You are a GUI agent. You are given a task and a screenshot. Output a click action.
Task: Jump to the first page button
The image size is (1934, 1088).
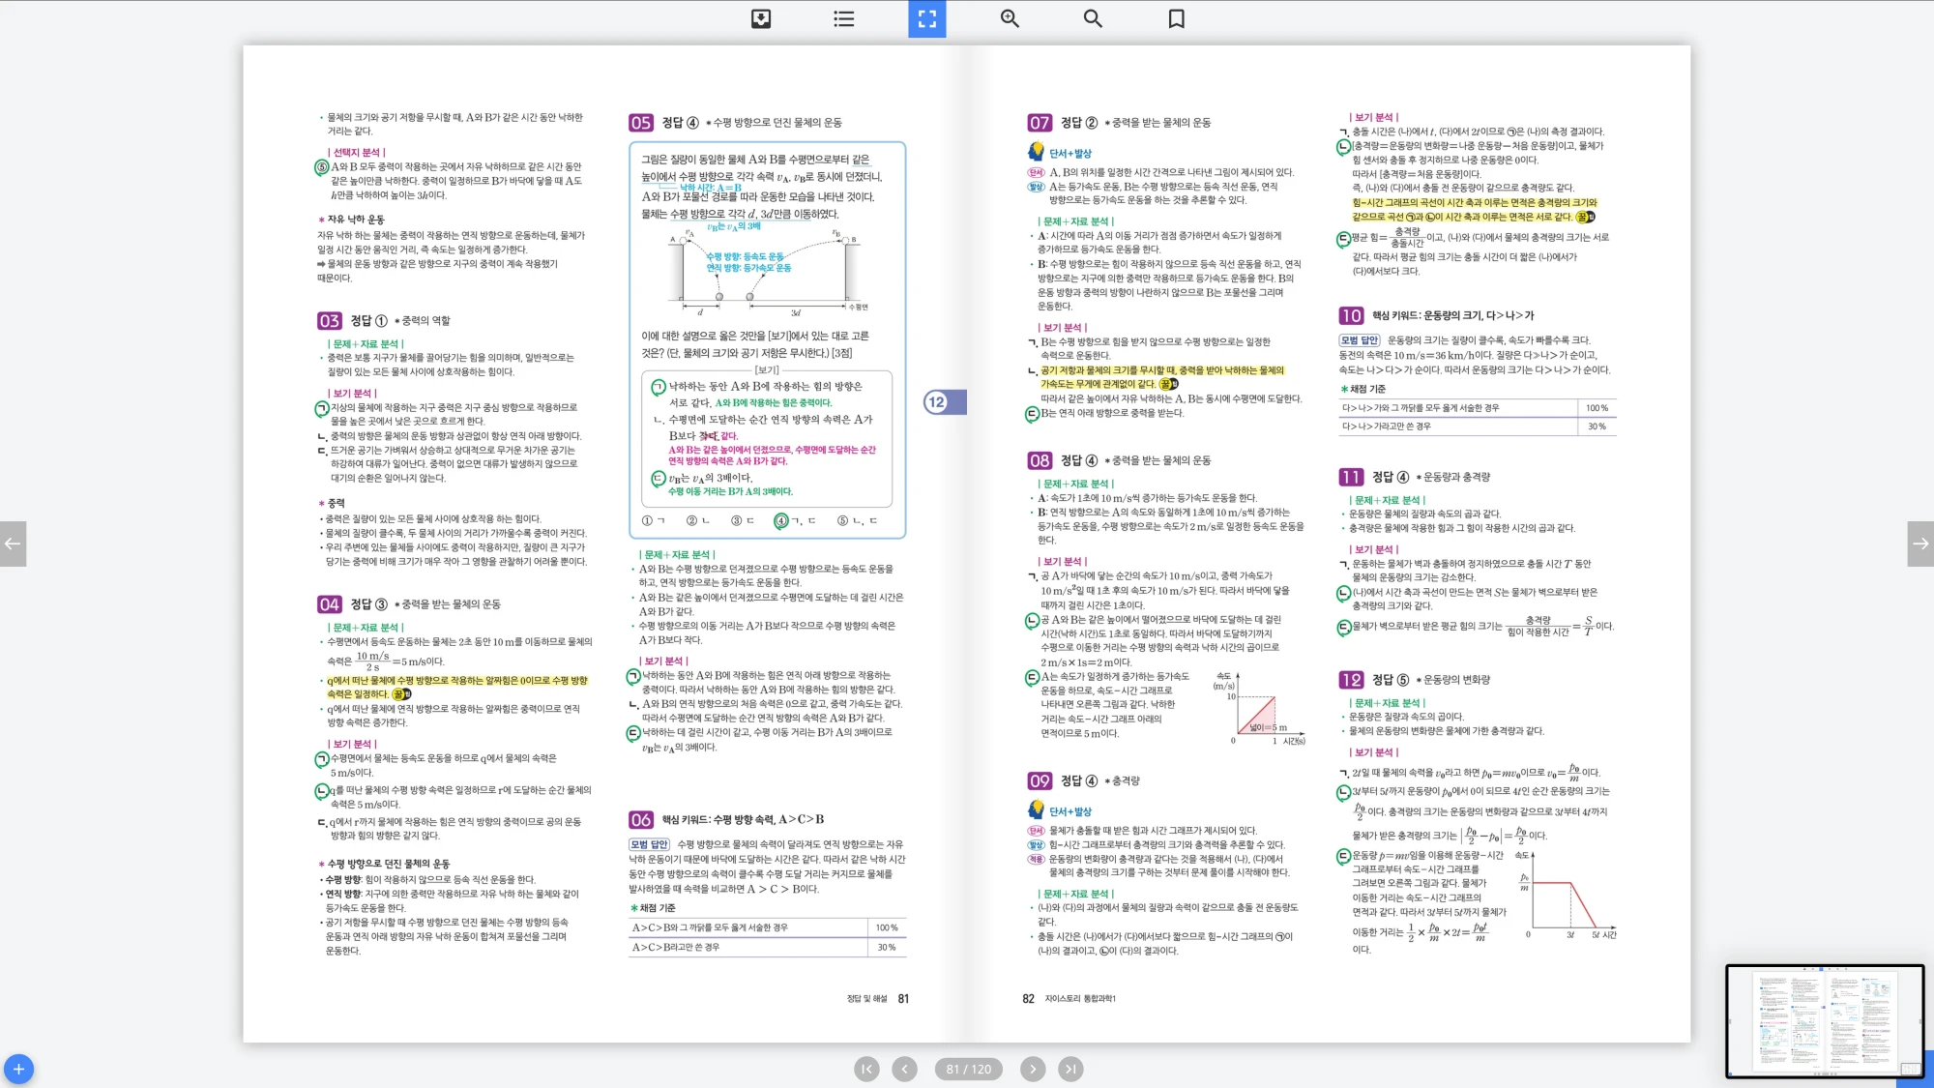point(866,1069)
